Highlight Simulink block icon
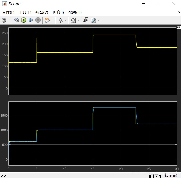The image size is (181, 178). point(47,20)
